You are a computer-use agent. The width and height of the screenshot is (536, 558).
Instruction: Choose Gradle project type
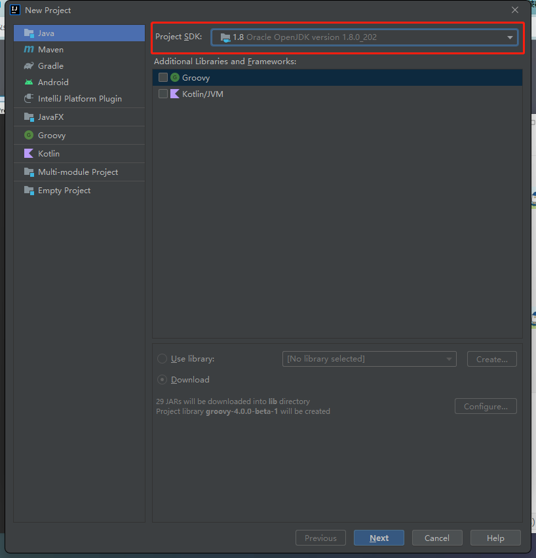tap(79, 66)
